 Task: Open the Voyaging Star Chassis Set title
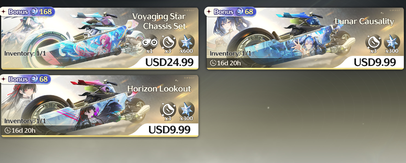[159, 21]
